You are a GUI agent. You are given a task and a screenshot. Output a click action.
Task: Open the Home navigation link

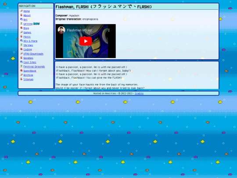27,11
